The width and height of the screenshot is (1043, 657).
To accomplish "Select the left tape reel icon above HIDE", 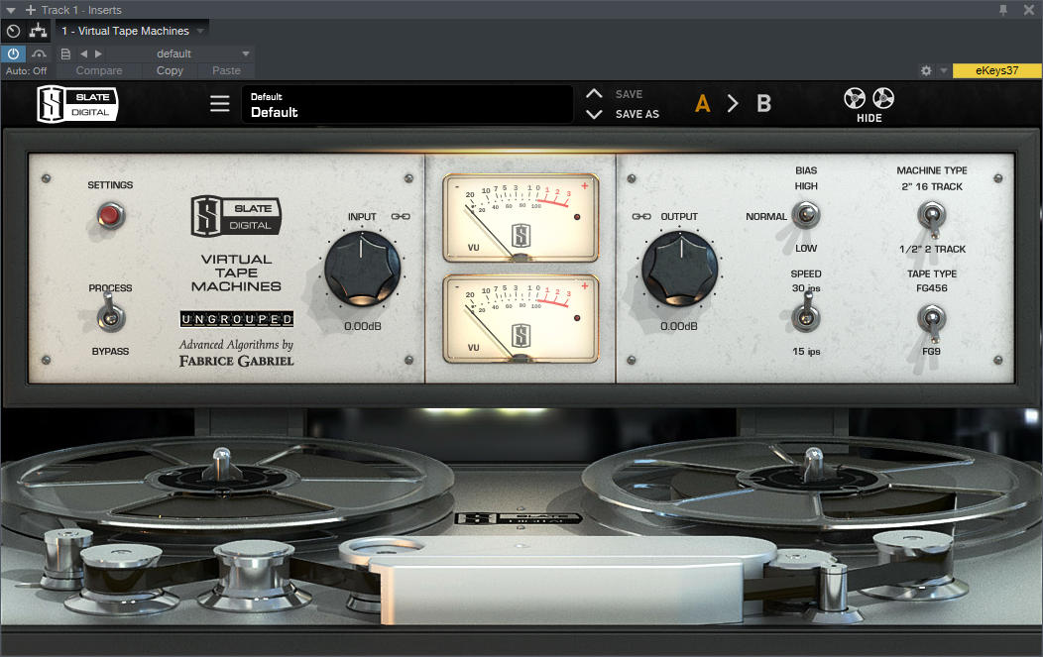I will point(854,98).
